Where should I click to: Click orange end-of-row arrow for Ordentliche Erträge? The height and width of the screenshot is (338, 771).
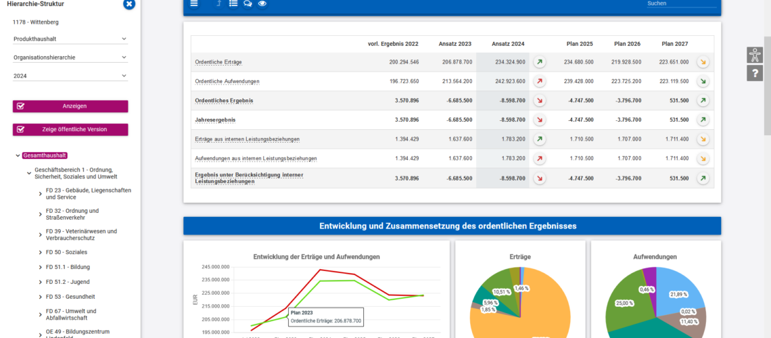coord(703,62)
